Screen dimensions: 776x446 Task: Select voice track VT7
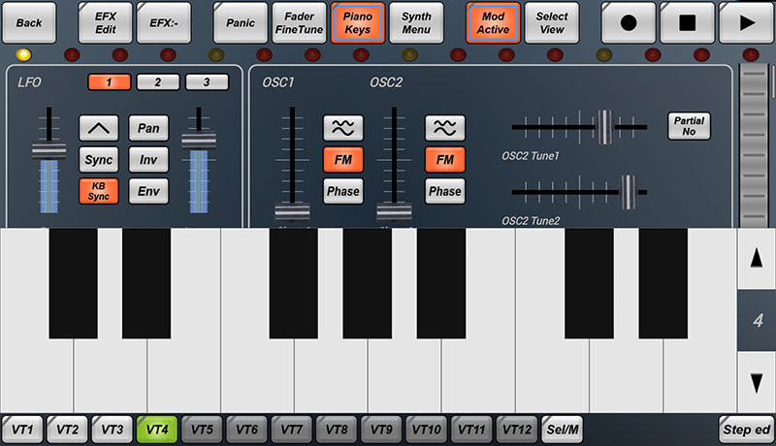click(292, 430)
